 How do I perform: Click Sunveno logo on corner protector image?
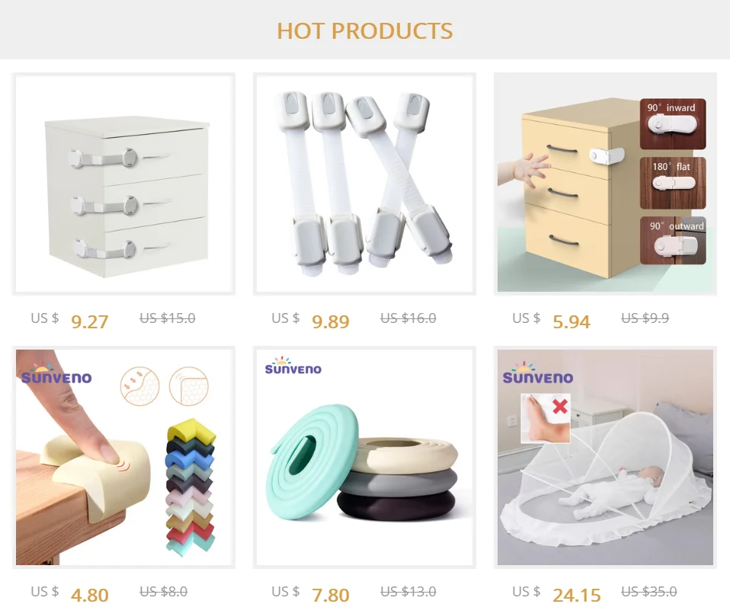56,373
